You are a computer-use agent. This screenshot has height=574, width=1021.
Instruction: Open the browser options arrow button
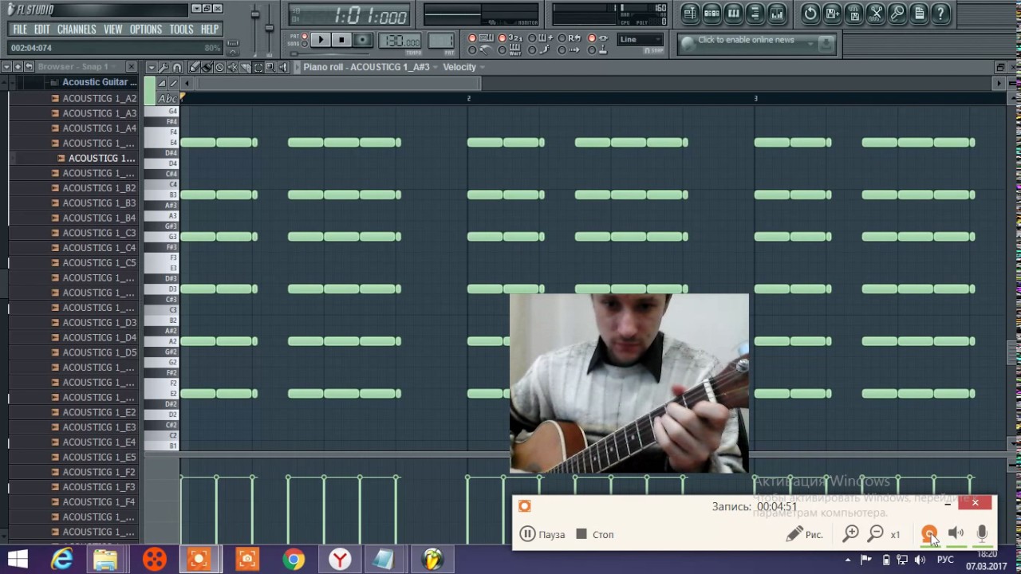6,66
